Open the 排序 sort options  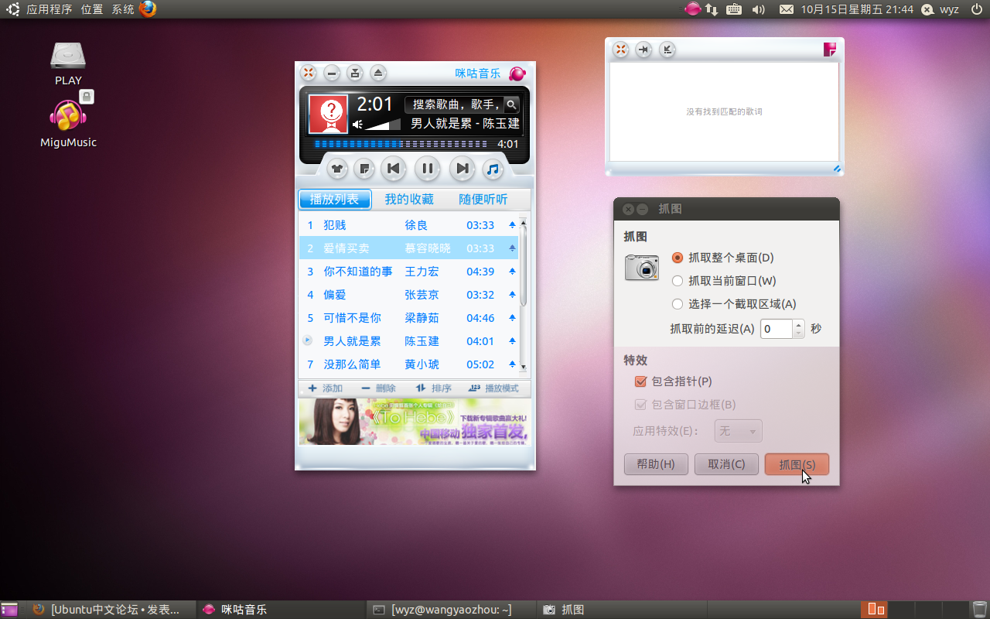(x=434, y=388)
